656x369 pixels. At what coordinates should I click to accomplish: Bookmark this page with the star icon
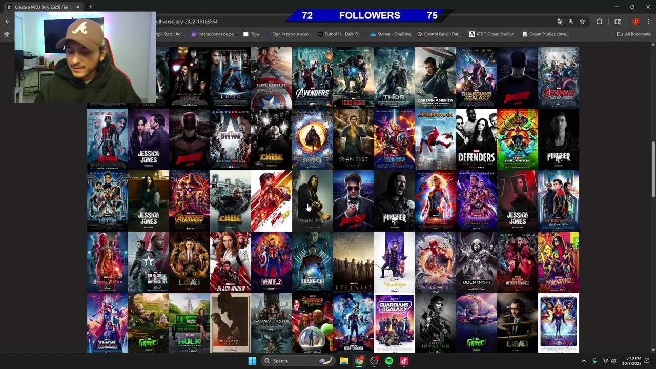[582, 22]
